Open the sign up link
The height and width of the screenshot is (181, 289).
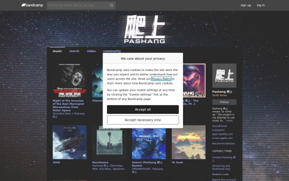(246, 5)
